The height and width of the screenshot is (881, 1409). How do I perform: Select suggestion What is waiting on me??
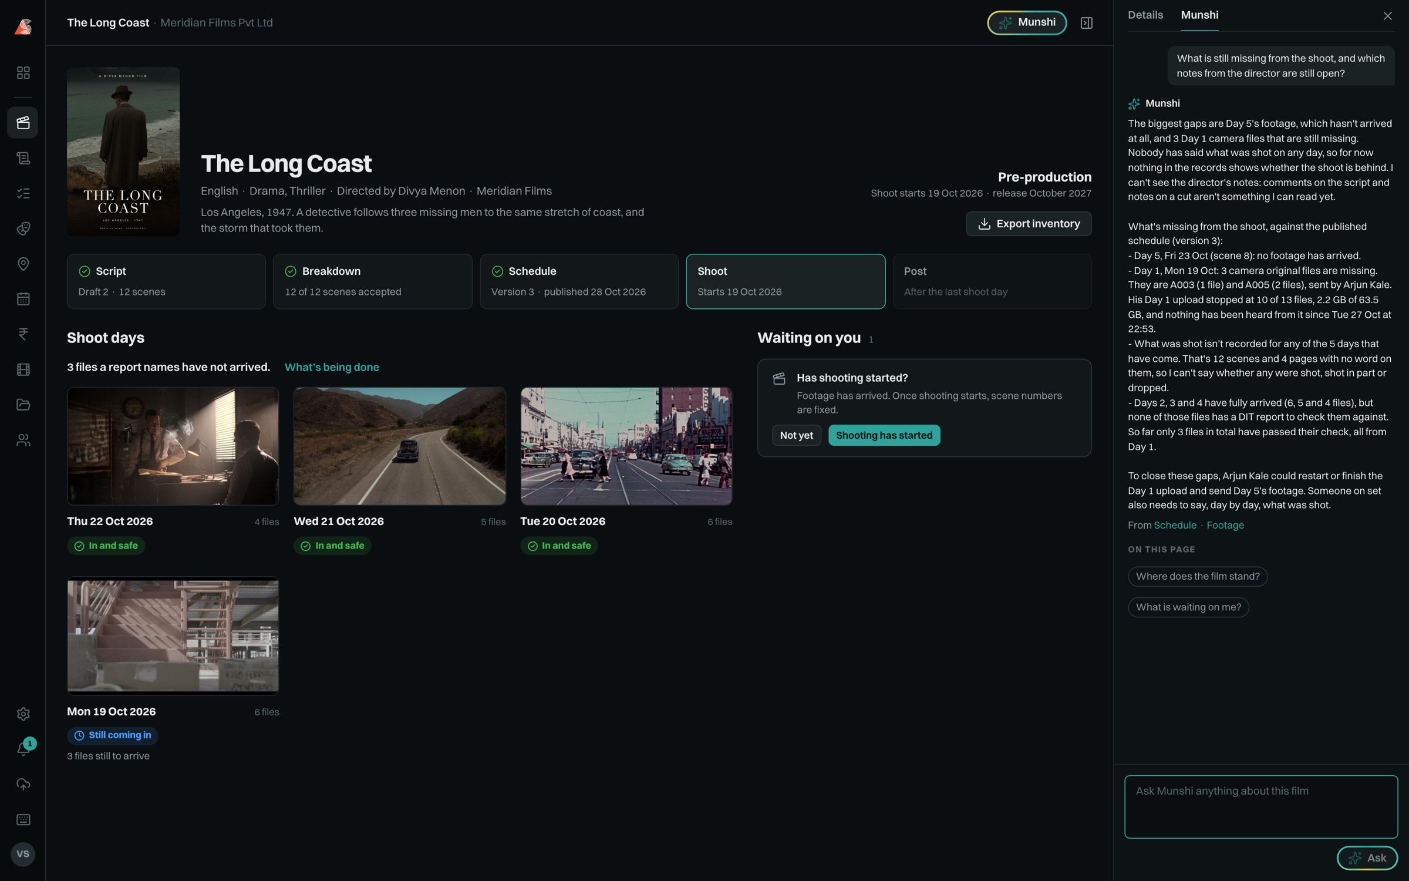pos(1188,607)
